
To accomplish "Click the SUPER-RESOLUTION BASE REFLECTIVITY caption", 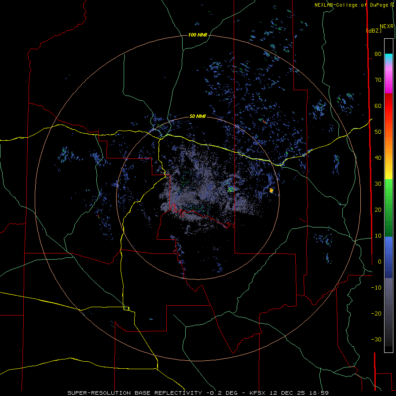I will tap(134, 393).
